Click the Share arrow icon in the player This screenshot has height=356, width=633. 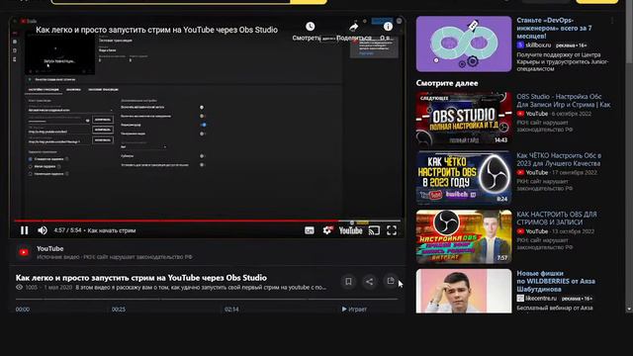click(354, 27)
